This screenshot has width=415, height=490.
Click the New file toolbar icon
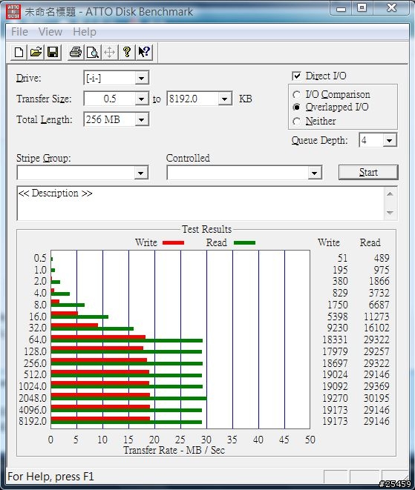point(19,52)
